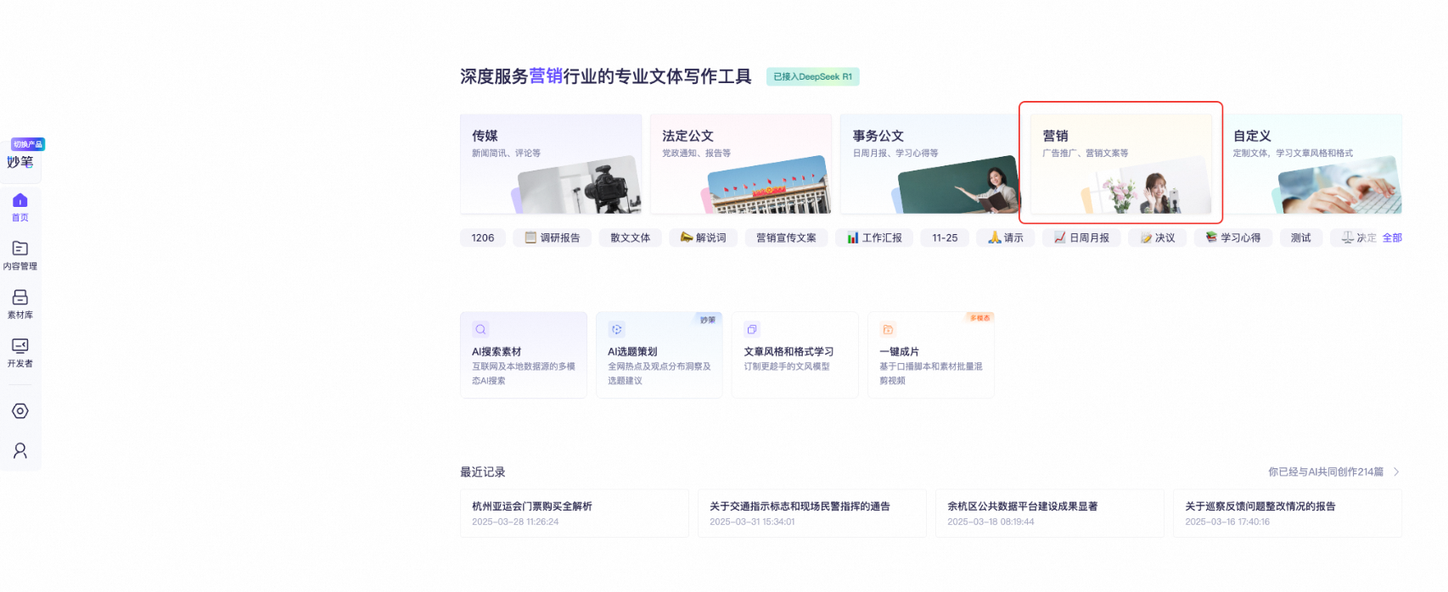Open 内容管理 content management in sidebar
The width and height of the screenshot is (1448, 592).
(20, 254)
